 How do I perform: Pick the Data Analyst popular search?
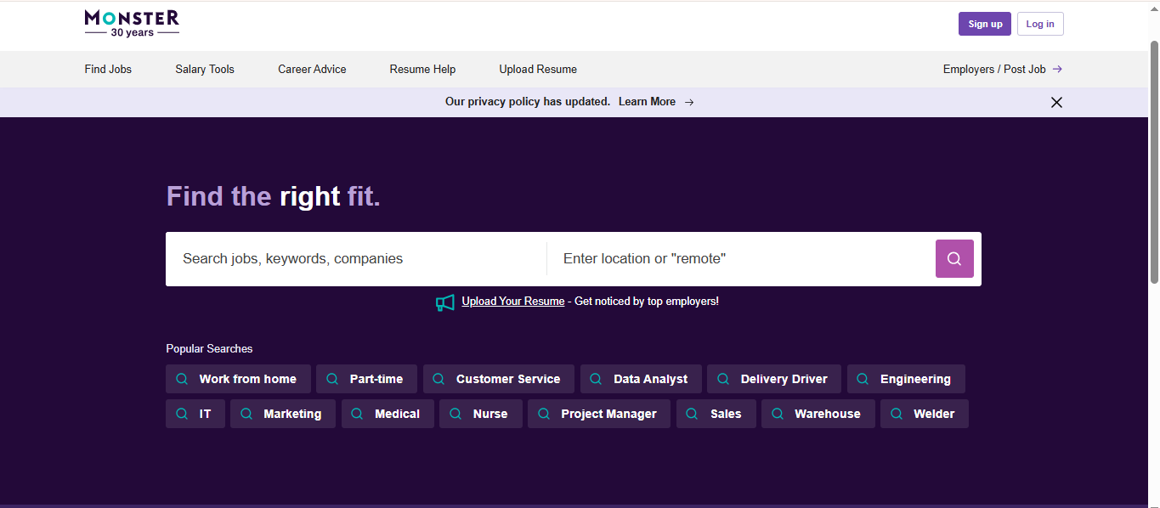click(x=641, y=379)
